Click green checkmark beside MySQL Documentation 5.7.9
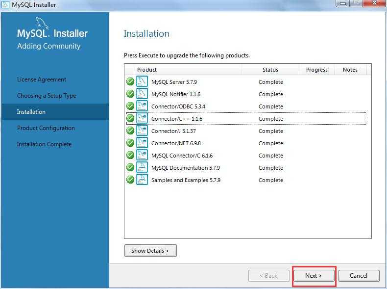The width and height of the screenshot is (387, 289). (130, 167)
